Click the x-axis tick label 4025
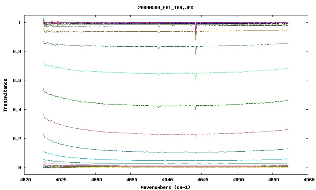 point(61,180)
